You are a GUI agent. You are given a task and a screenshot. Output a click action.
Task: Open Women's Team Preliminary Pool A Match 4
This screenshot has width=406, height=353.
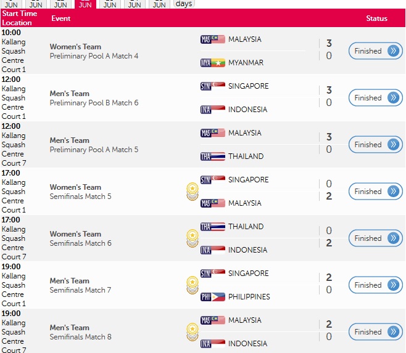94,51
